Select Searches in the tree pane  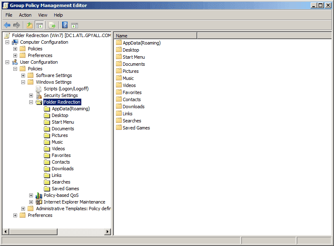[x=61, y=182]
